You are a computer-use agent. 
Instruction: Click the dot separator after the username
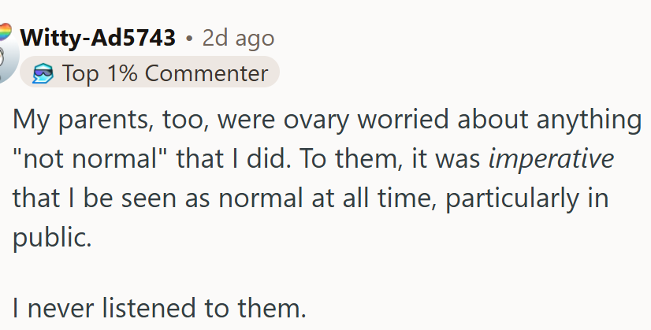(189, 38)
